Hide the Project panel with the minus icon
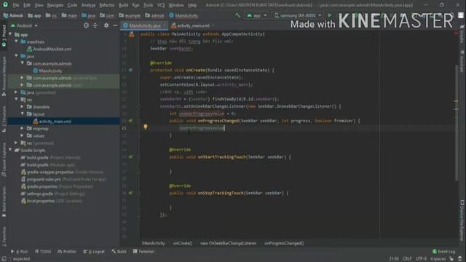Screen dimensions: 466x262 click(x=115, y=25)
